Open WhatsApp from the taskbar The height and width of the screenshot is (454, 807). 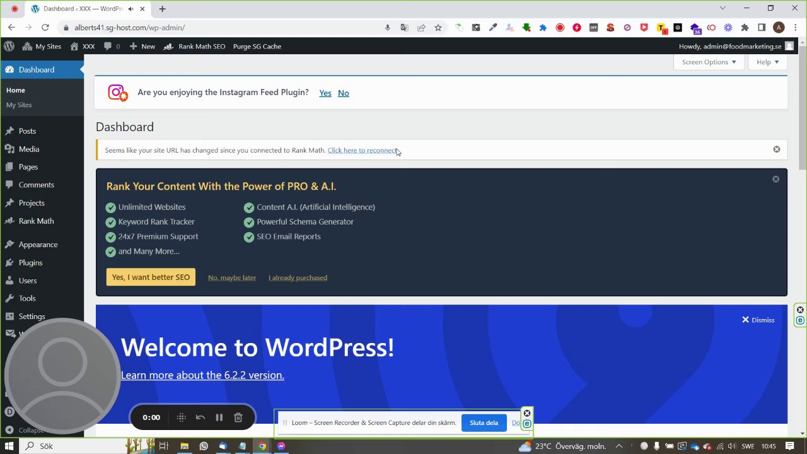[x=203, y=446]
